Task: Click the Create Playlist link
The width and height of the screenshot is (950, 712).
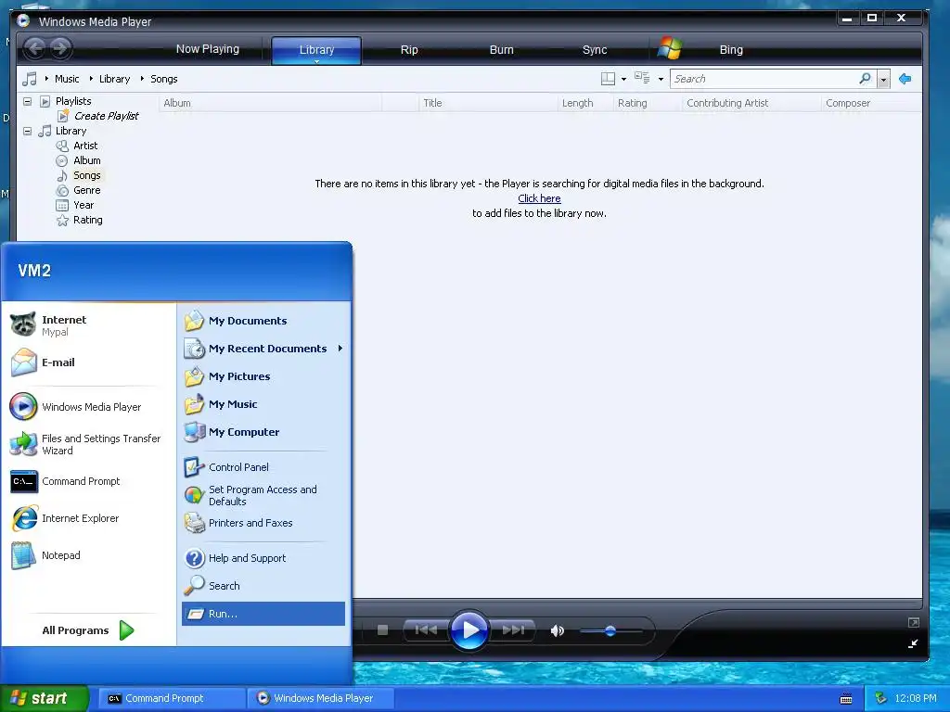Action: (x=106, y=116)
